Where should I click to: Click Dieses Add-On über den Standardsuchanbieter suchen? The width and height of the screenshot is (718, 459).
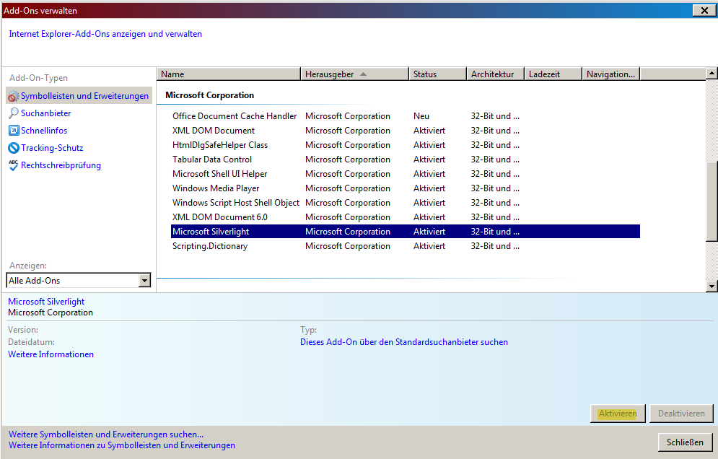click(x=404, y=342)
